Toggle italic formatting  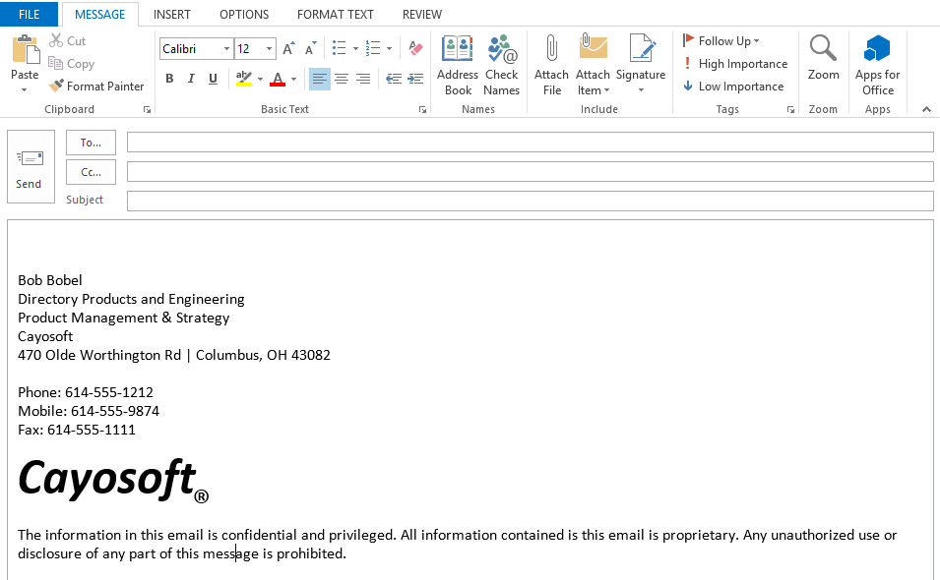(191, 79)
